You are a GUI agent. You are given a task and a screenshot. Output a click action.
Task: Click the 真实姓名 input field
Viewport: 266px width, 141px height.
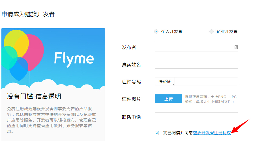(196, 64)
